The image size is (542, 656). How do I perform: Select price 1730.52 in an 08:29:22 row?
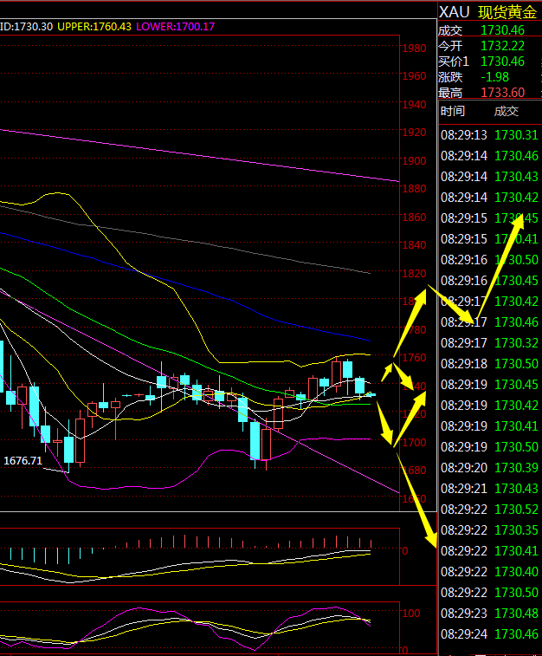(517, 510)
